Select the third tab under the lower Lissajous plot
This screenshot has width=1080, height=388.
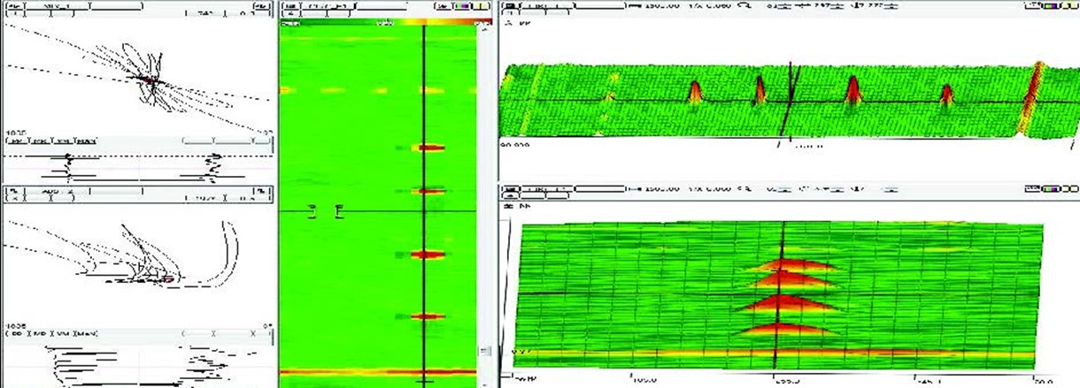coord(62,333)
